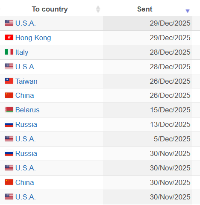
Task: Sort by To country using arrows
Action: [x=98, y=9]
